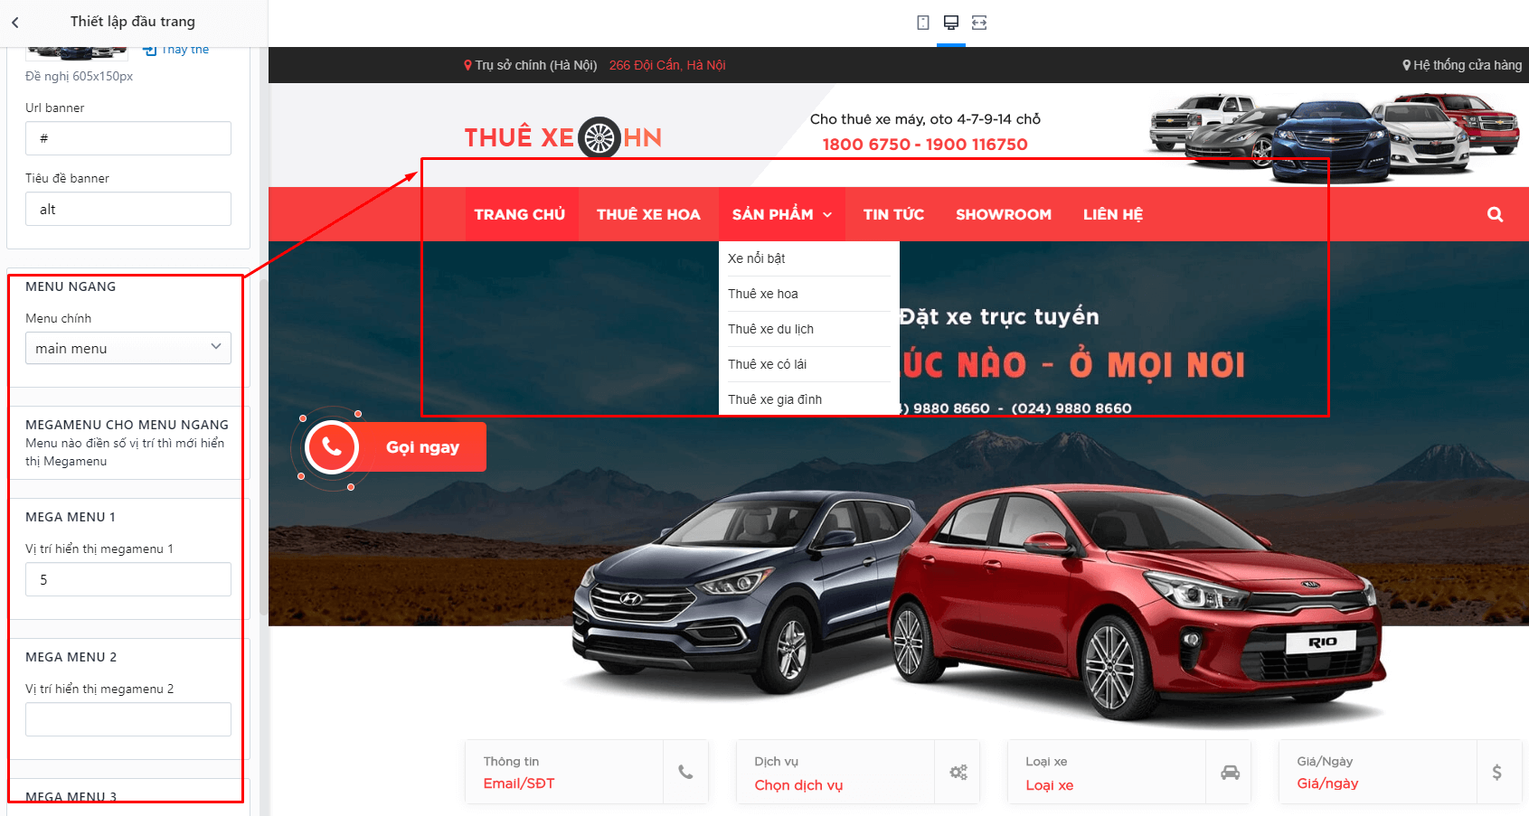Click hotline 1800 6750 - 1900 116750

[925, 145]
